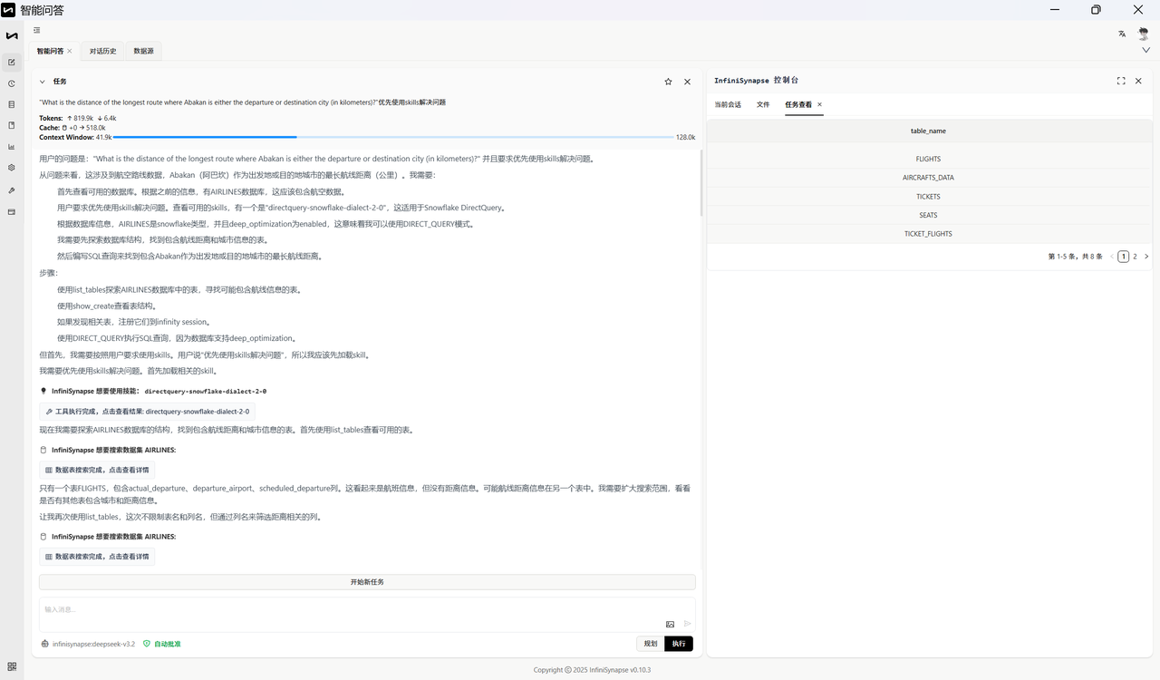Open the new chat edit icon in the sidebar
This screenshot has height=680, width=1160.
pyautogui.click(x=12, y=63)
